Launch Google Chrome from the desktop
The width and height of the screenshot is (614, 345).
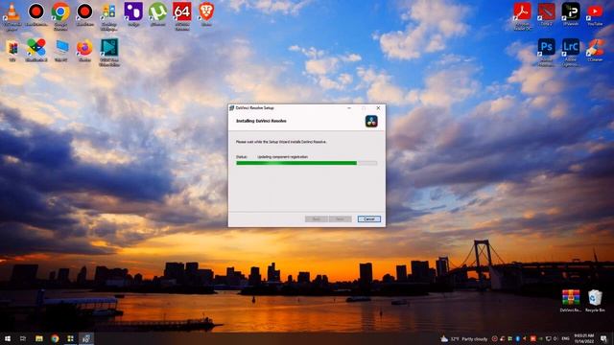point(60,15)
